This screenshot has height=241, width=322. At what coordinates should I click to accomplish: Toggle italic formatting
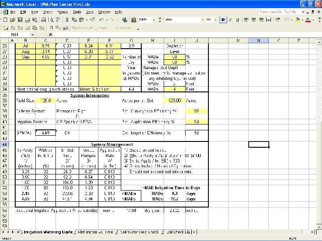click(230, 20)
